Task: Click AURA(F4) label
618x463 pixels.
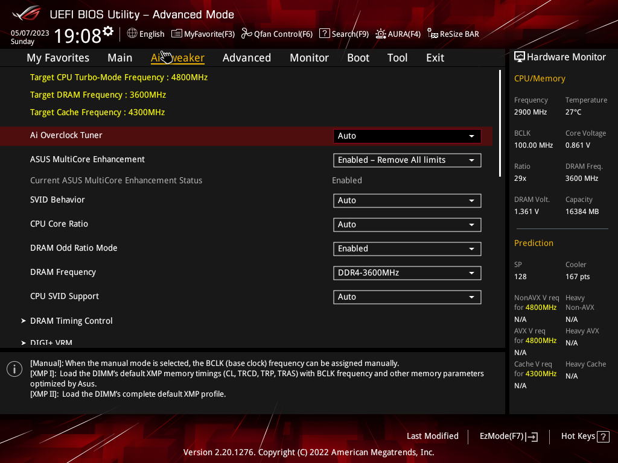Action: pyautogui.click(x=404, y=34)
